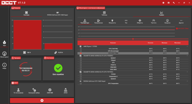Click the info icon in title bar
This screenshot has width=192, height=104.
[x=163, y=3]
